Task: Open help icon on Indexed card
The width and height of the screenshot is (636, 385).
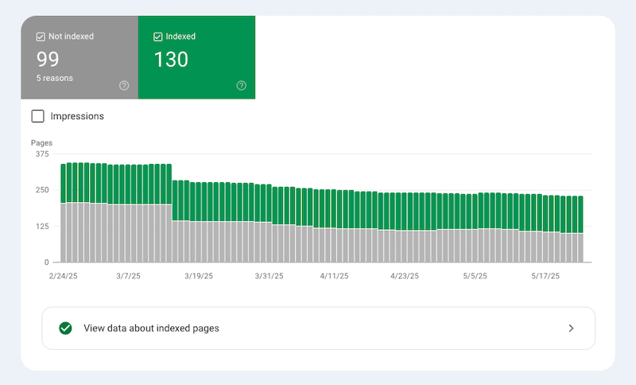Action: [242, 85]
